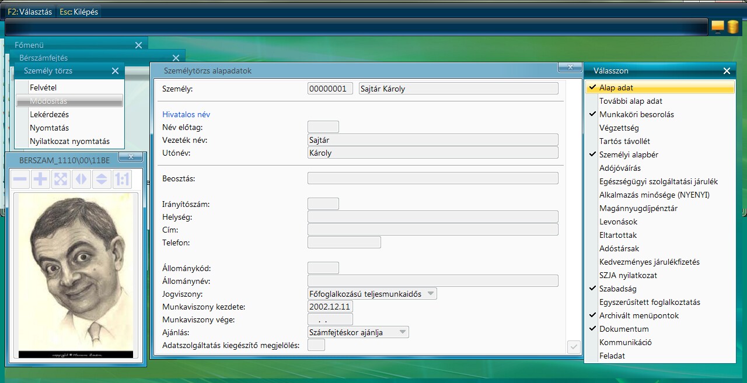This screenshot has height=383, width=747.
Task: Click the Munkaviszony kezdete date field
Action: click(330, 307)
